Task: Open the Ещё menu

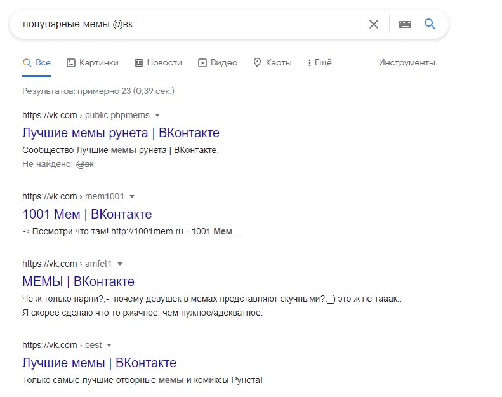Action: pos(320,62)
